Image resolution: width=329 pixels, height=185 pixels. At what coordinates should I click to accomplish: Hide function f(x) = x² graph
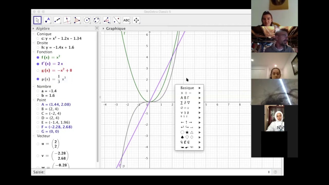38,57
